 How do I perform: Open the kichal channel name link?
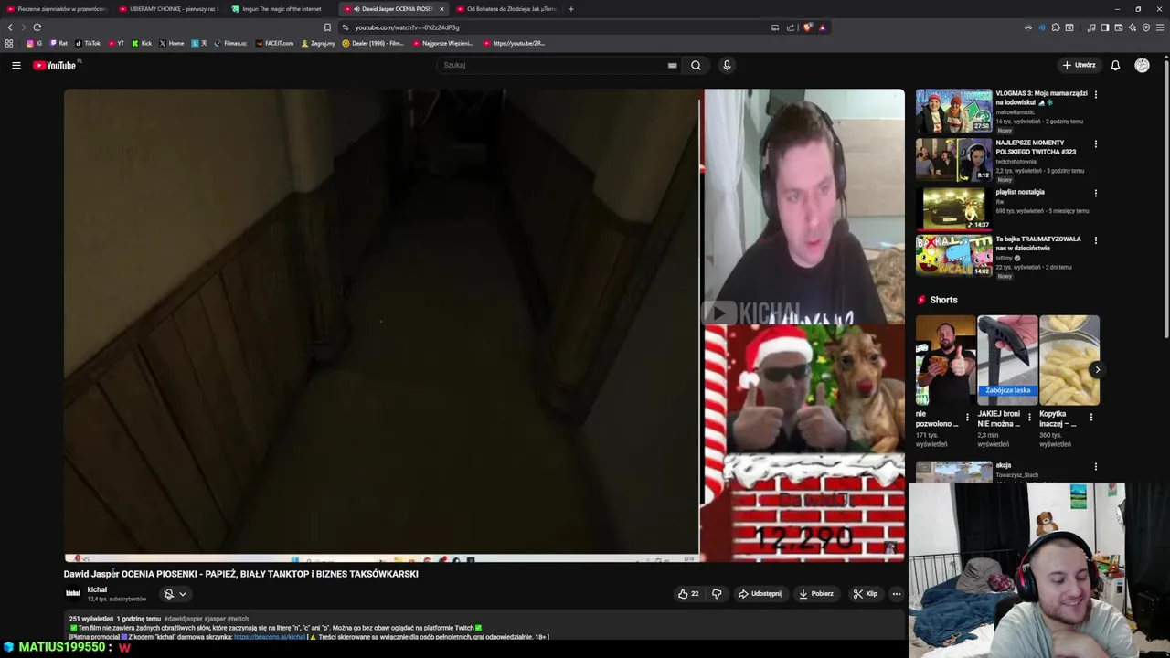(97, 589)
